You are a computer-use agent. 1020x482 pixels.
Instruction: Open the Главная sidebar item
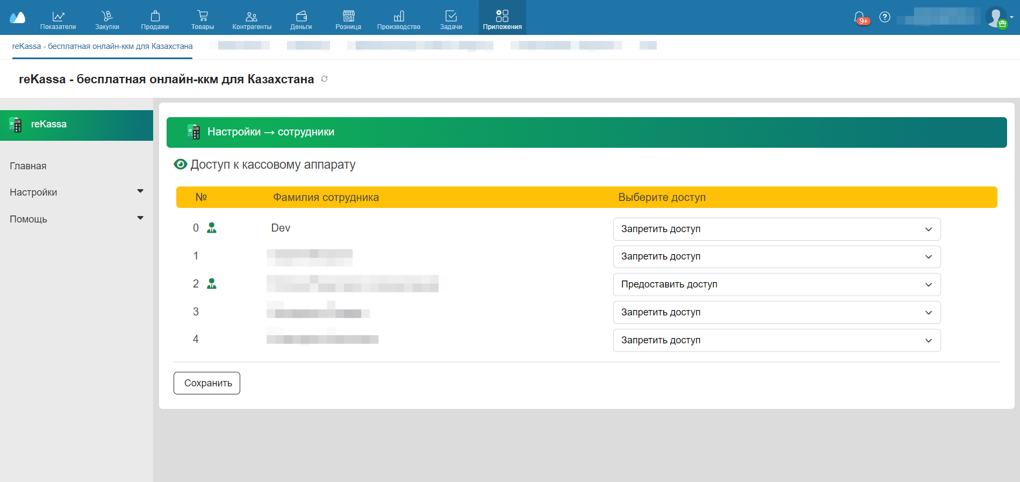[x=28, y=166]
